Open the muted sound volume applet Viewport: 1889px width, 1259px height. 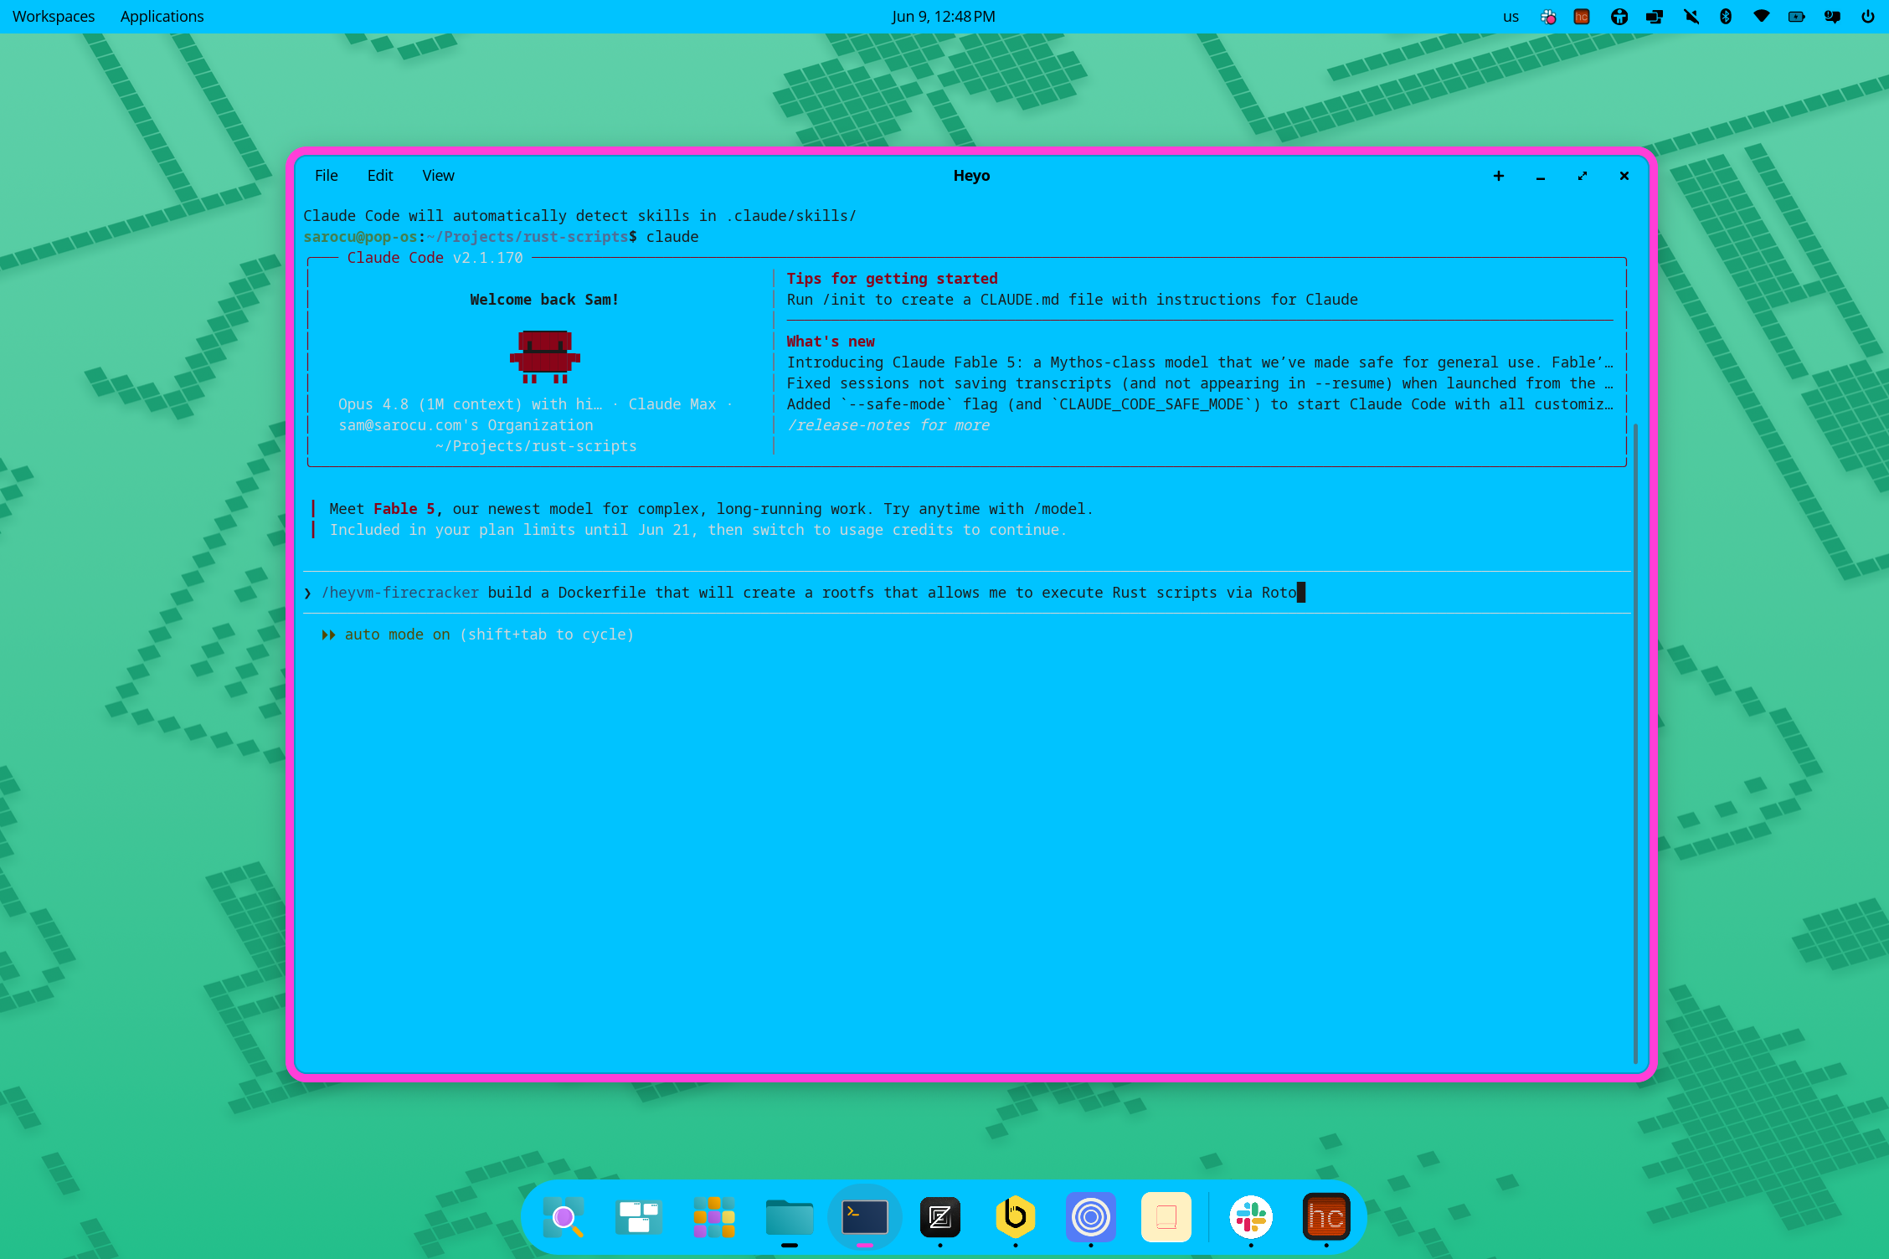(x=1691, y=17)
